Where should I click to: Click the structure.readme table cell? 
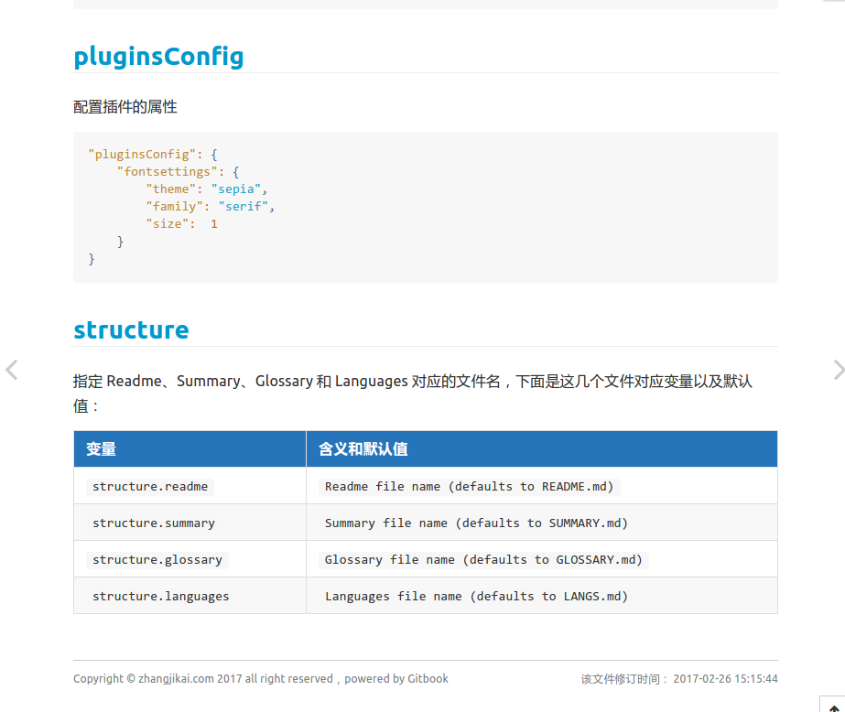coord(150,486)
